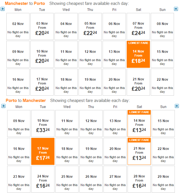Click 02 Nov outbound no-flight cell
180x193 pixels.
pyautogui.click(x=18, y=26)
